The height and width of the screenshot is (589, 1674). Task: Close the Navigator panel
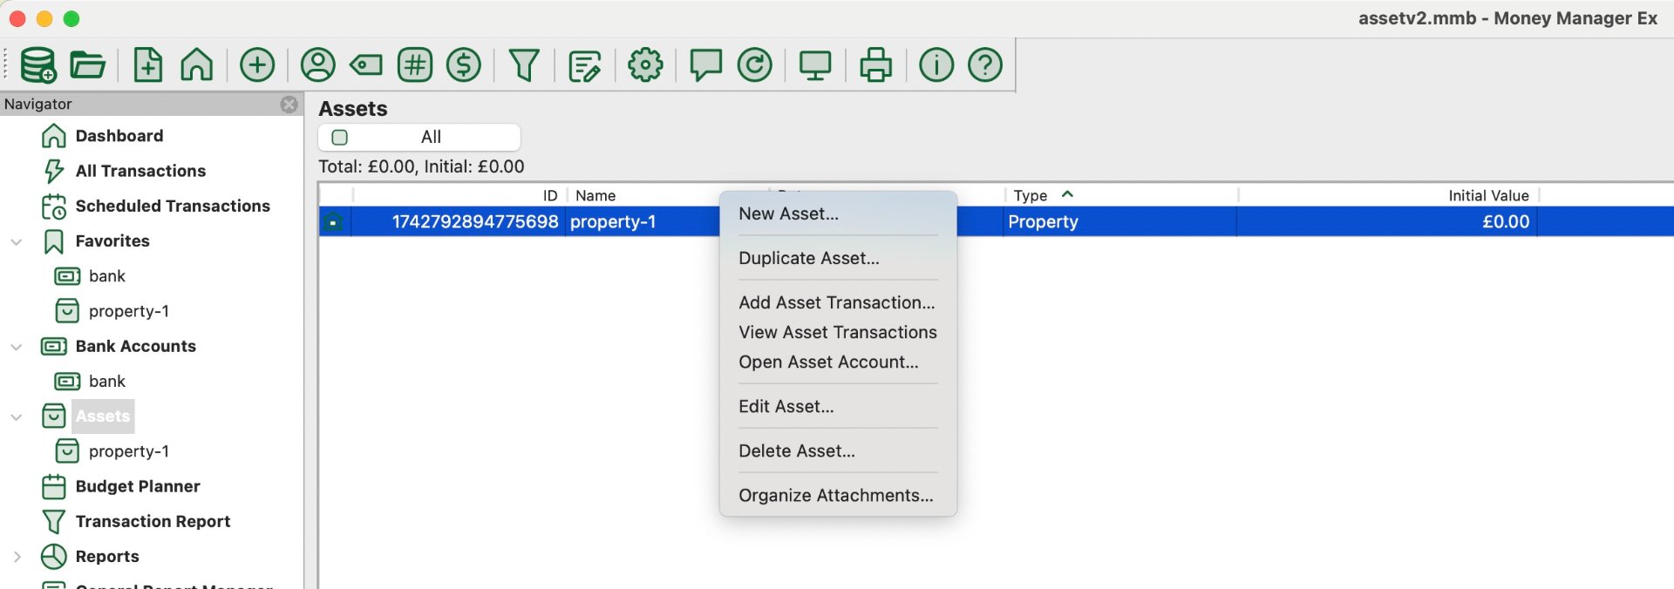289,105
